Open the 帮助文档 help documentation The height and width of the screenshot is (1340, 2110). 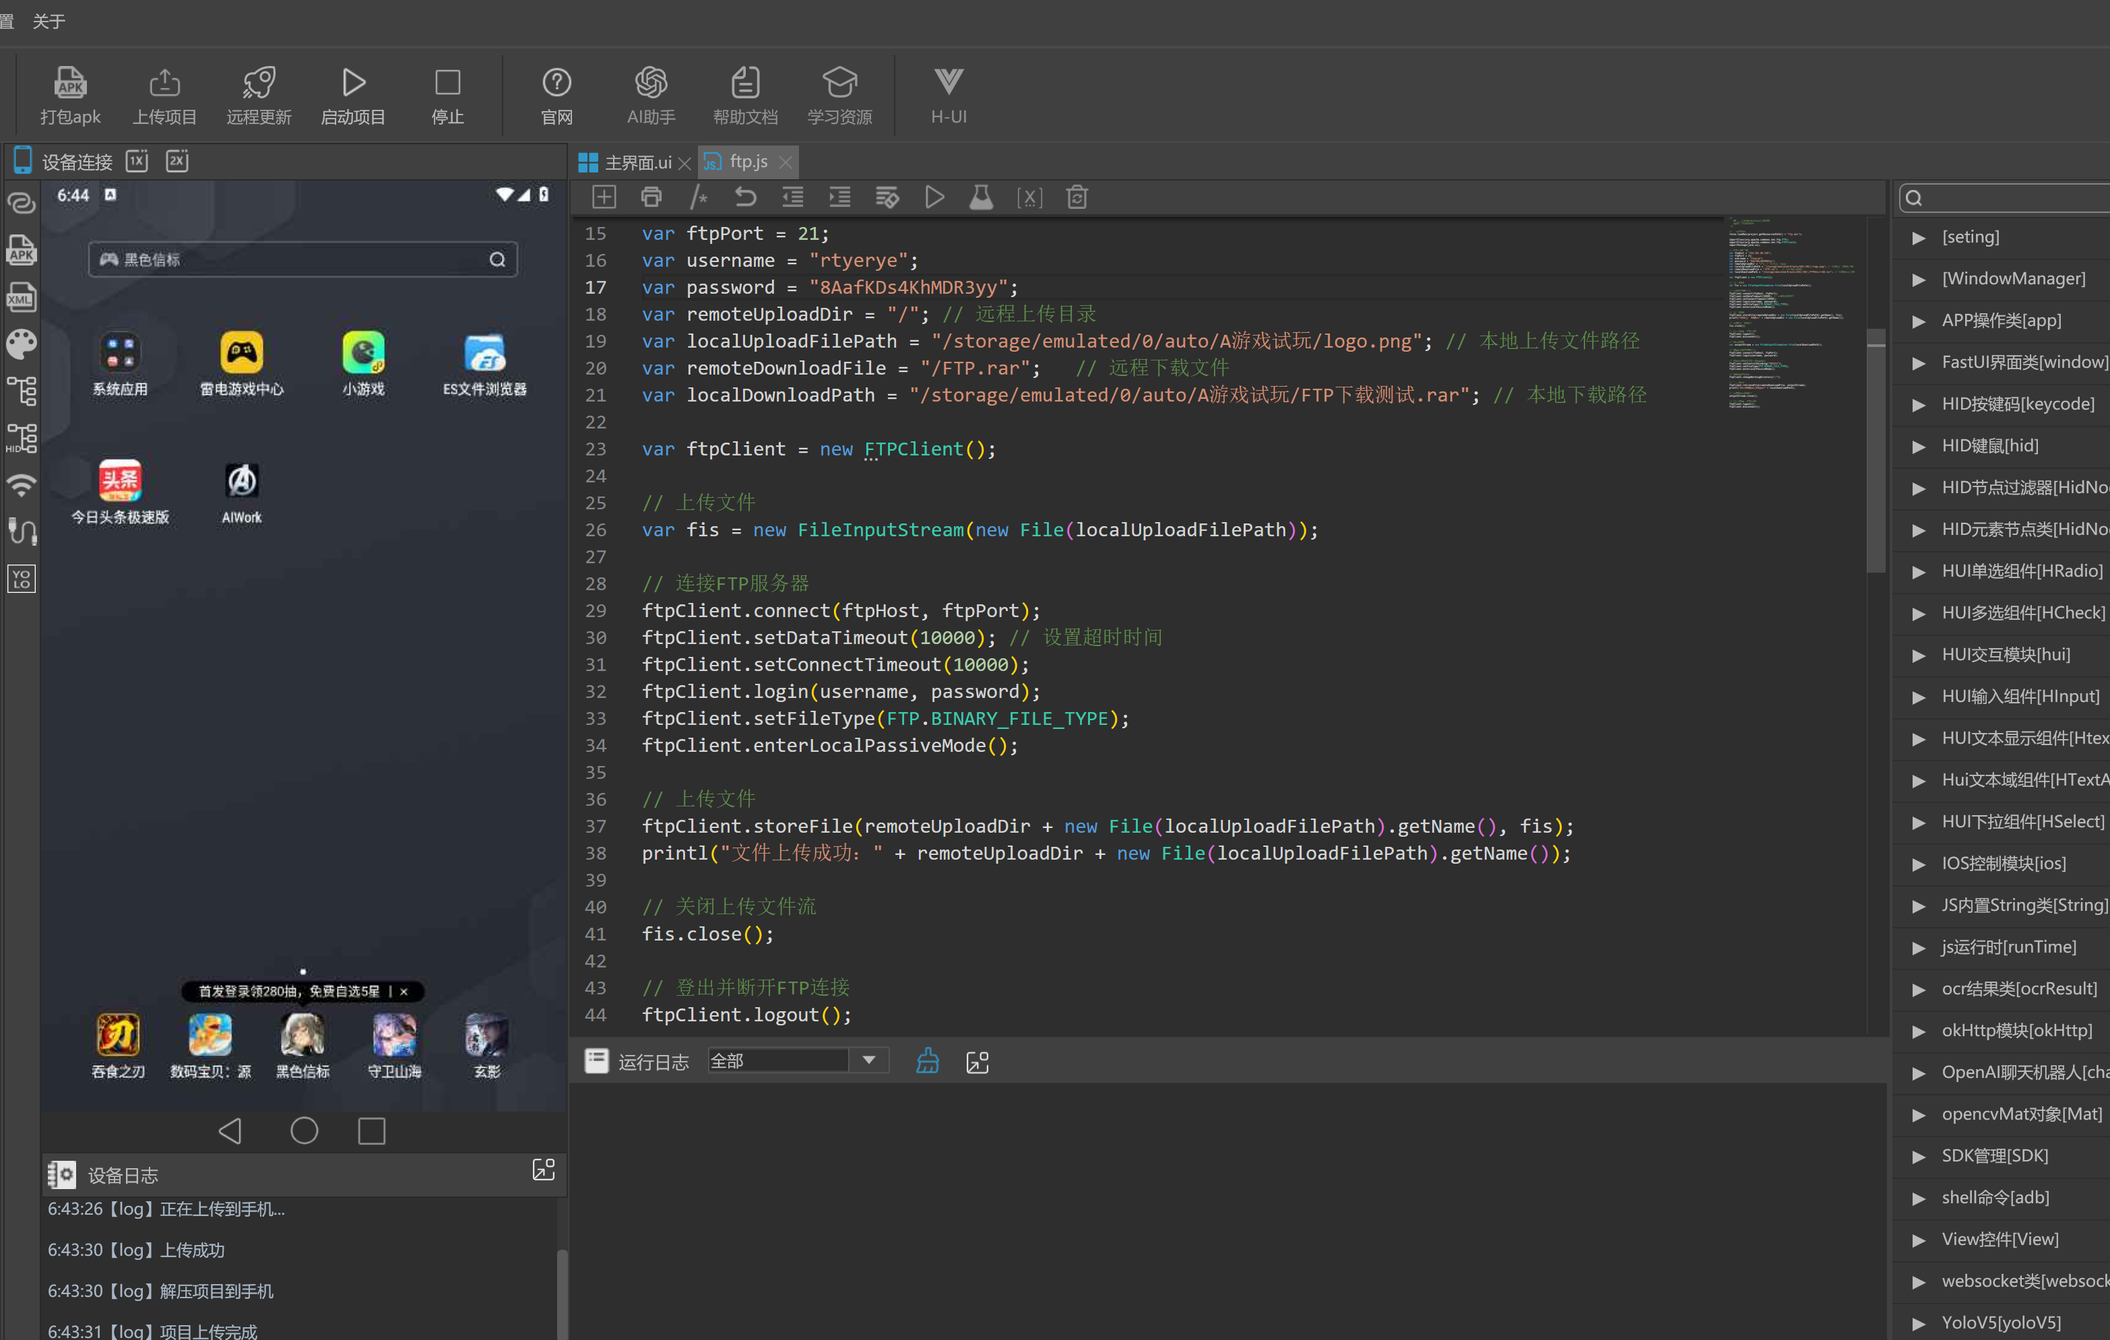745,96
